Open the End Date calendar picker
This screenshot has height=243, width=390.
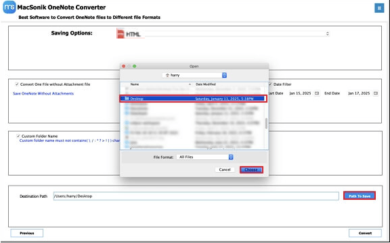pos(376,93)
